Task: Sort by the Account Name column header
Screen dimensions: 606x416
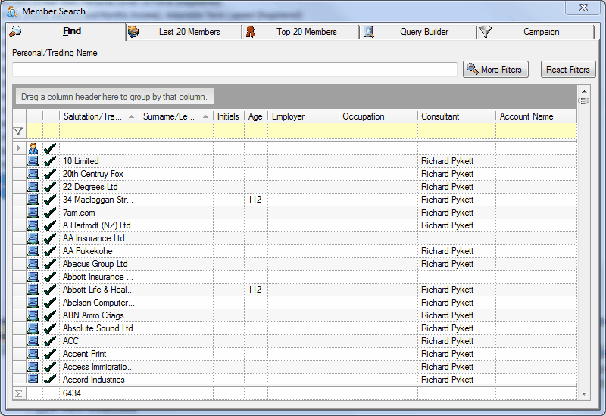Action: pyautogui.click(x=536, y=116)
